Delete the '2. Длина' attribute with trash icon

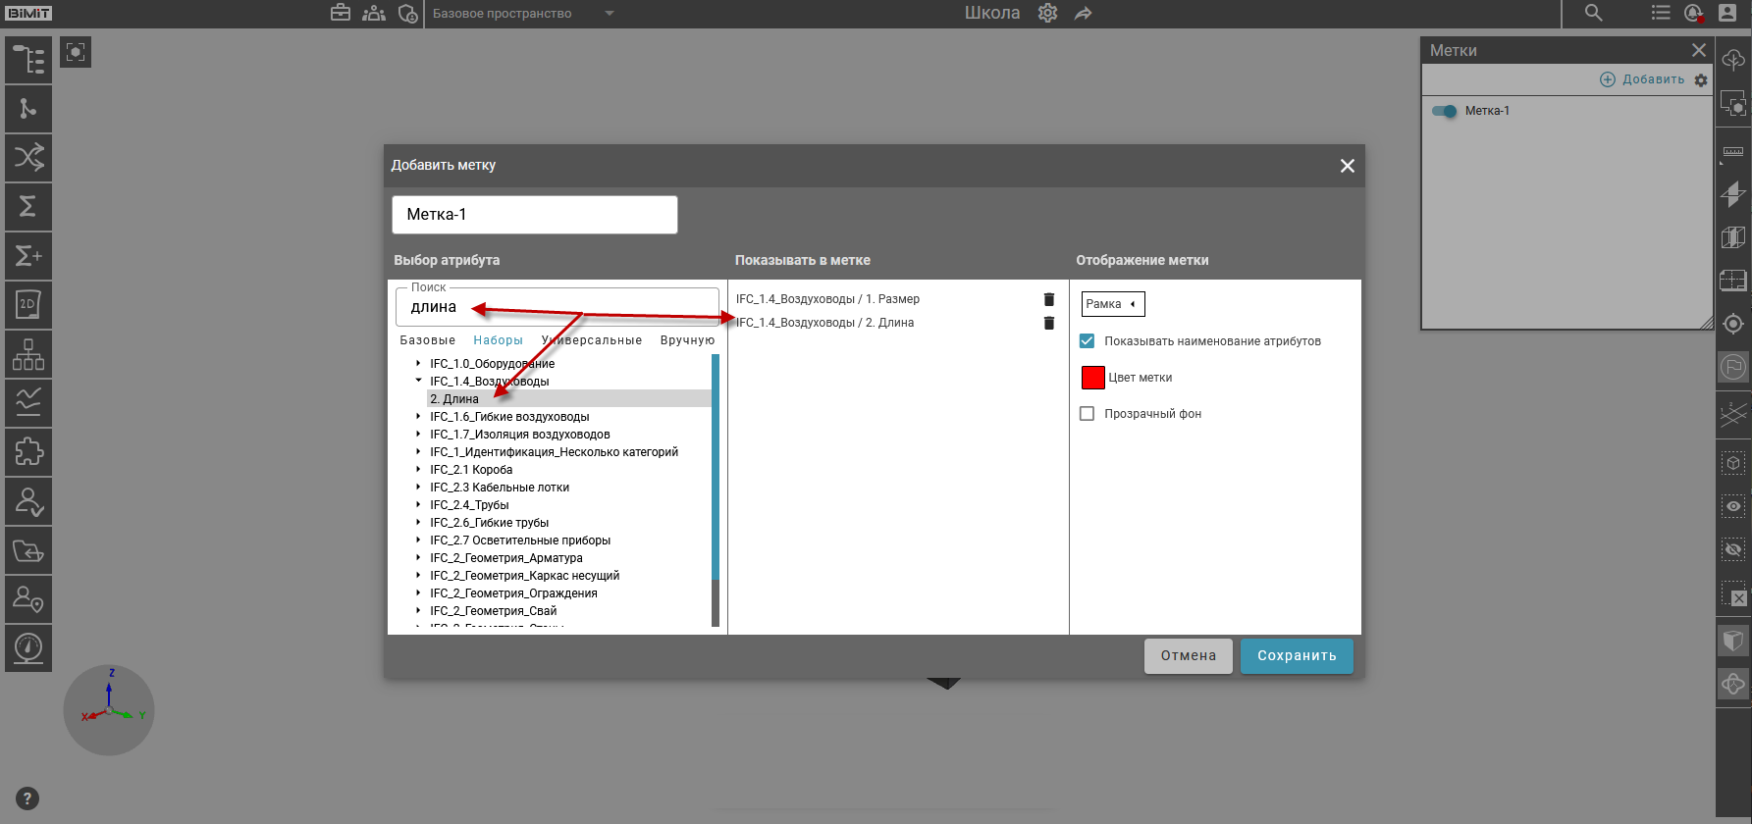pyautogui.click(x=1048, y=323)
